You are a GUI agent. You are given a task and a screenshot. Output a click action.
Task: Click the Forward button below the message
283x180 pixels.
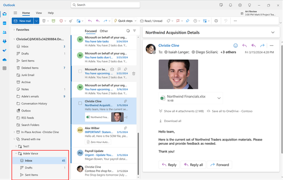pos(219,165)
